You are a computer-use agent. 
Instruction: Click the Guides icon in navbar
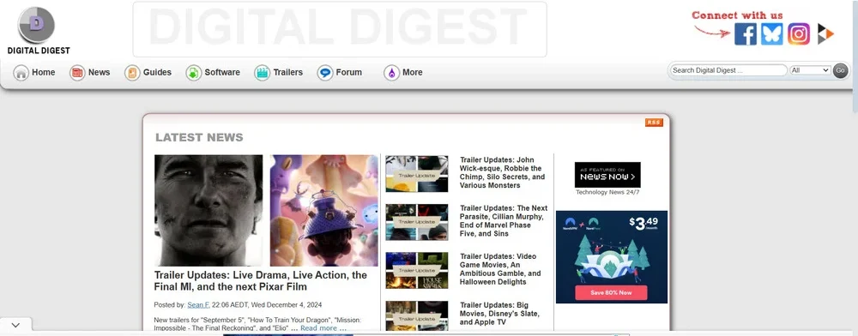(x=132, y=73)
